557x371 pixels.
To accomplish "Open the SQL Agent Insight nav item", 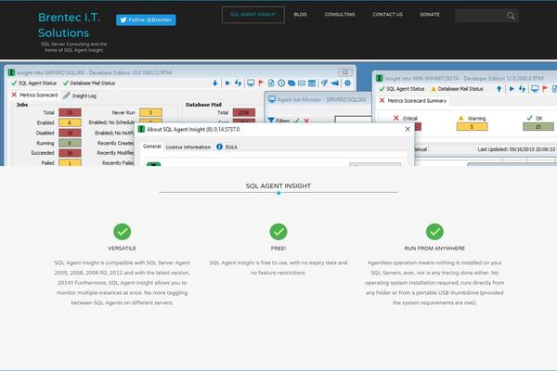I will [x=253, y=15].
